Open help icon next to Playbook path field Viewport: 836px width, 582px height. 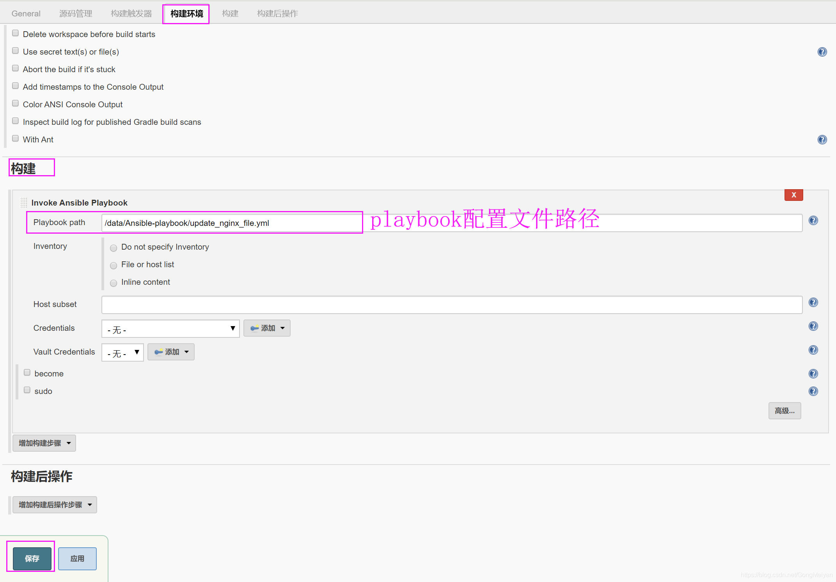click(x=813, y=221)
